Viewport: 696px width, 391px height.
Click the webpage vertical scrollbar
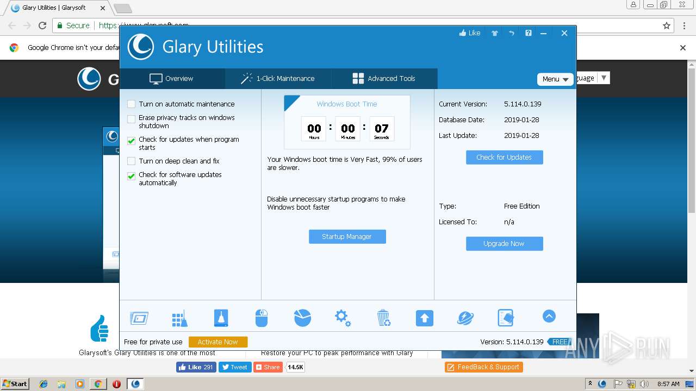pyautogui.click(x=692, y=141)
